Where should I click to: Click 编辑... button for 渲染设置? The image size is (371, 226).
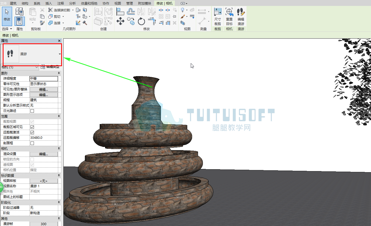[44, 154]
